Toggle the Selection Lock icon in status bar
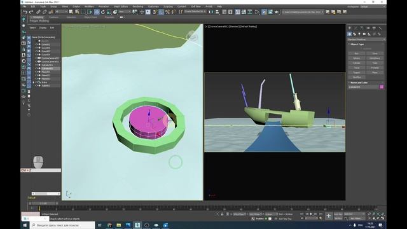Screen dimensions: 407x229 [x=222, y=214]
